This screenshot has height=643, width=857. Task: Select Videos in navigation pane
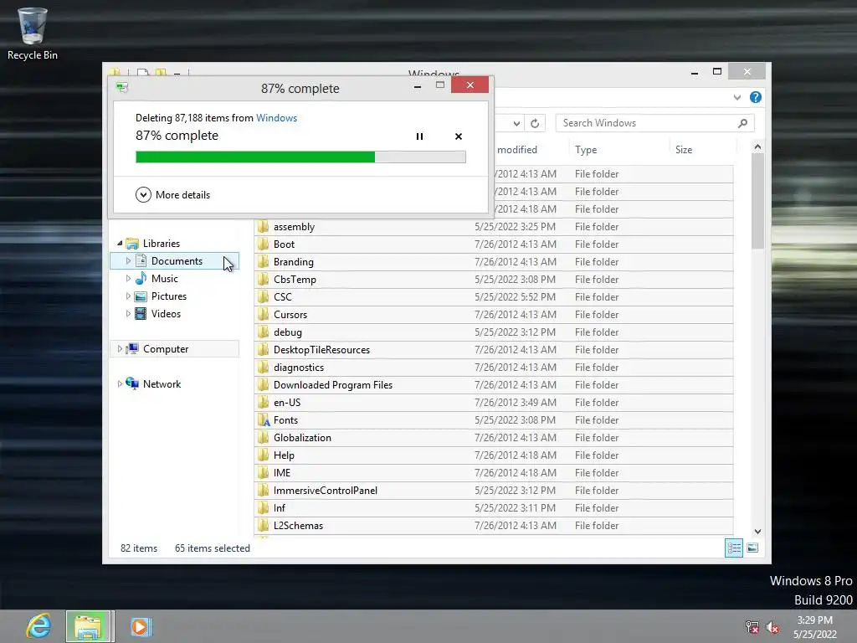pyautogui.click(x=166, y=314)
